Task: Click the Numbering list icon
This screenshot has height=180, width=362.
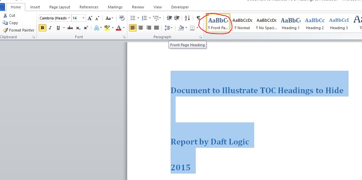Action: pyautogui.click(x=144, y=18)
